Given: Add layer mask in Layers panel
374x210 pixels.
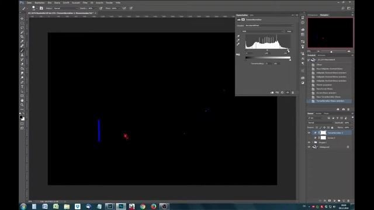Looking at the screenshot, I should [330, 201].
